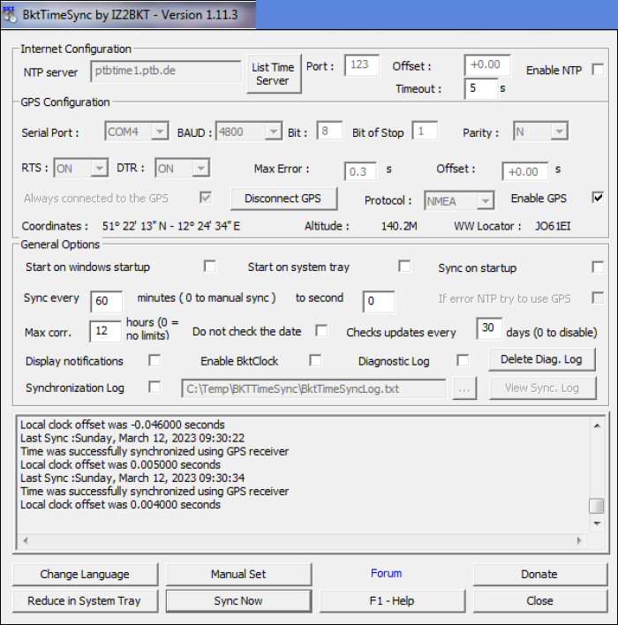This screenshot has height=625, width=618.
Task: Enable the NTP checkbox
Action: (598, 70)
